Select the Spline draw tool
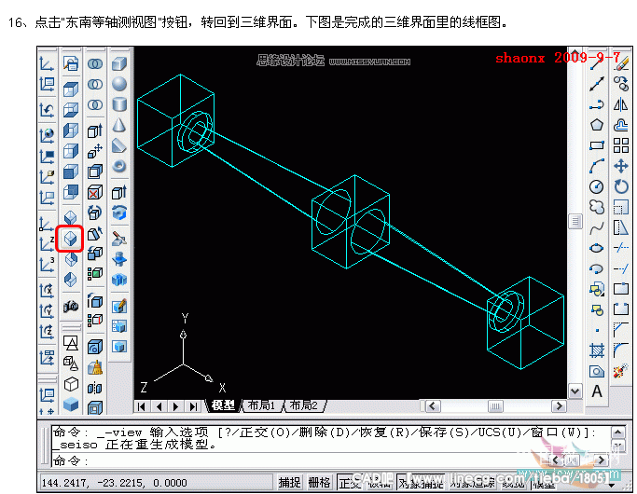The height and width of the screenshot is (494, 637). point(596,227)
